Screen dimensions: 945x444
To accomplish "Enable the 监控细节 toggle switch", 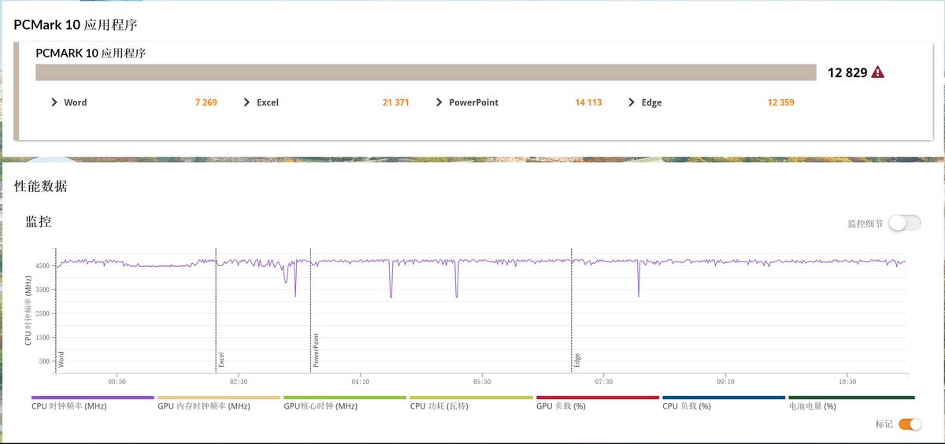I will [904, 223].
